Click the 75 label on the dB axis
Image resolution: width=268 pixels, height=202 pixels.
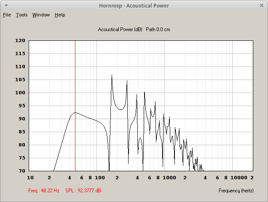point(22,158)
